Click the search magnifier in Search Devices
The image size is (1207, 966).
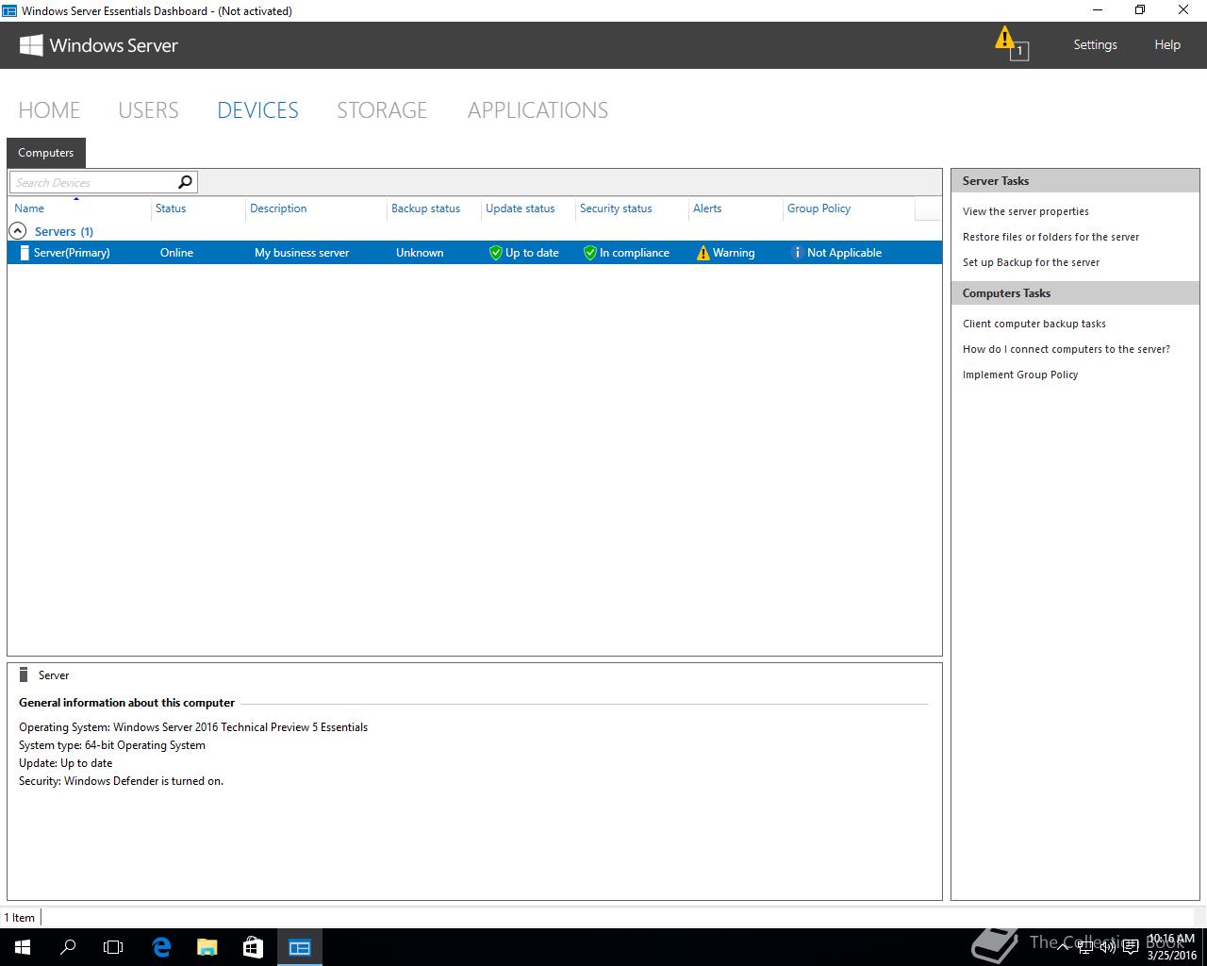coord(185,182)
